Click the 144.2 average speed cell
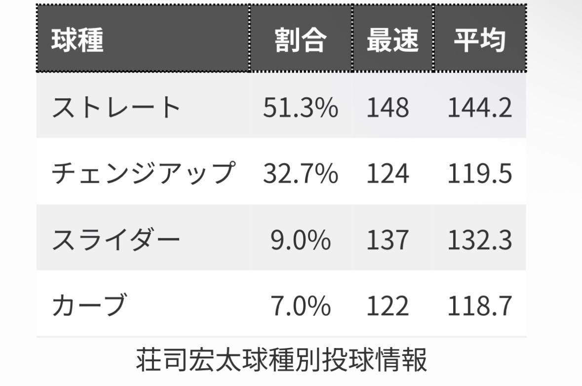Screen dimensions: 582x386 pyautogui.click(x=479, y=107)
